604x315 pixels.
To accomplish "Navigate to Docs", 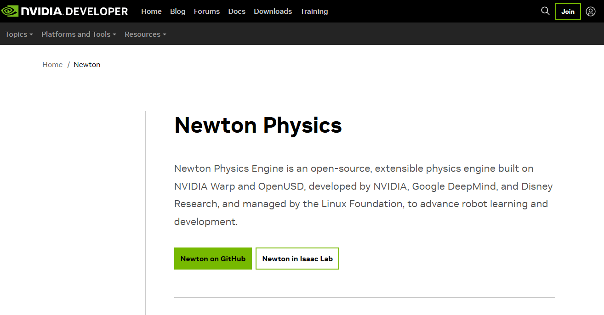I will [237, 11].
